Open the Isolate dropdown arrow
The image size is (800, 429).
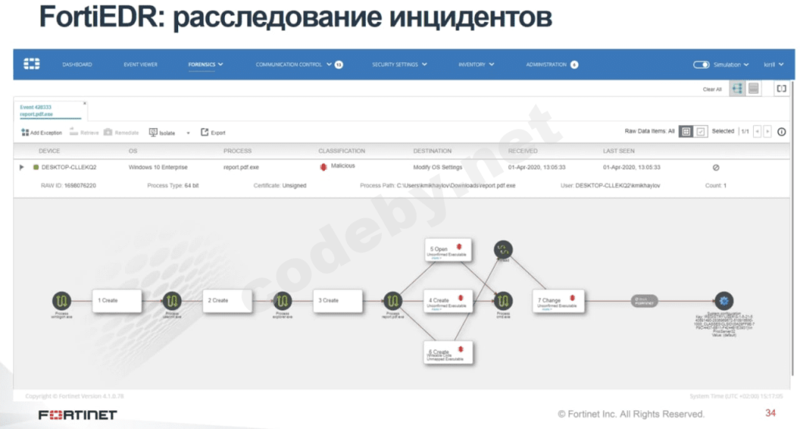(188, 133)
